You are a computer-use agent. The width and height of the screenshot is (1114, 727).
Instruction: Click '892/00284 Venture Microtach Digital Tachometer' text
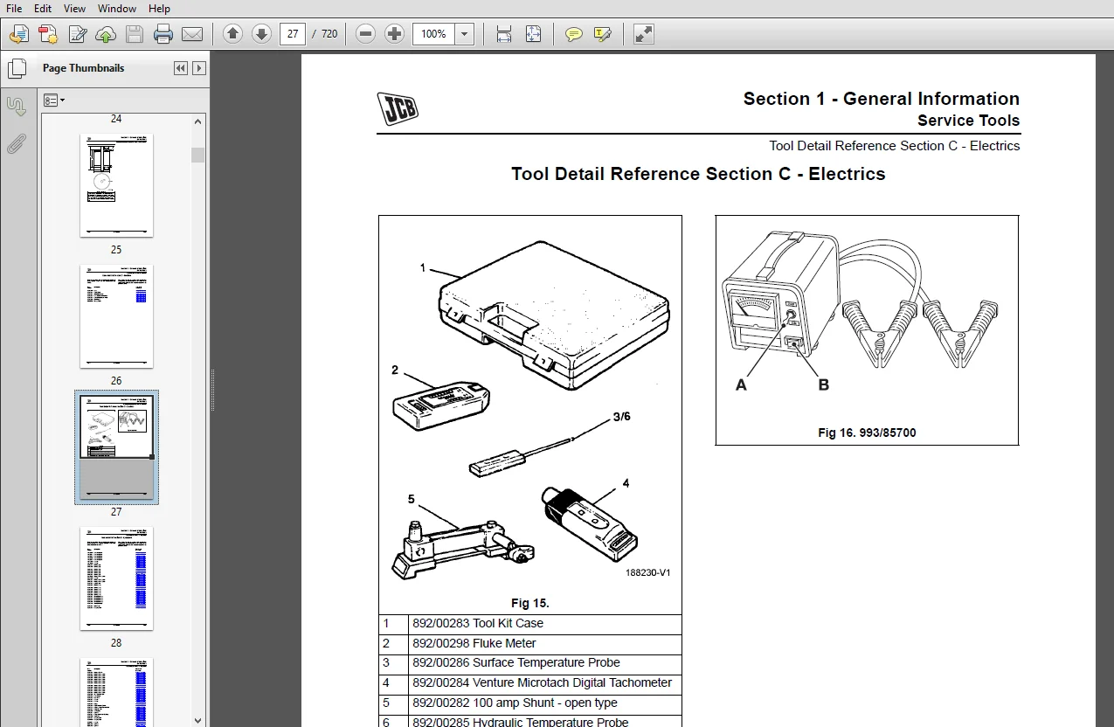[x=543, y=683]
